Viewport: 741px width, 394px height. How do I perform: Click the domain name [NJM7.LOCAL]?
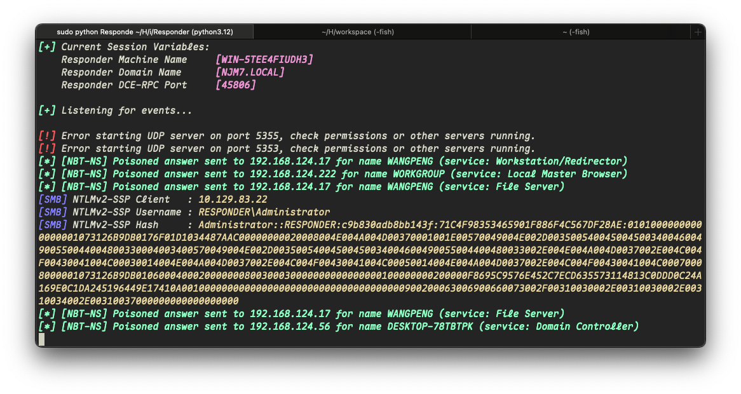click(x=250, y=72)
